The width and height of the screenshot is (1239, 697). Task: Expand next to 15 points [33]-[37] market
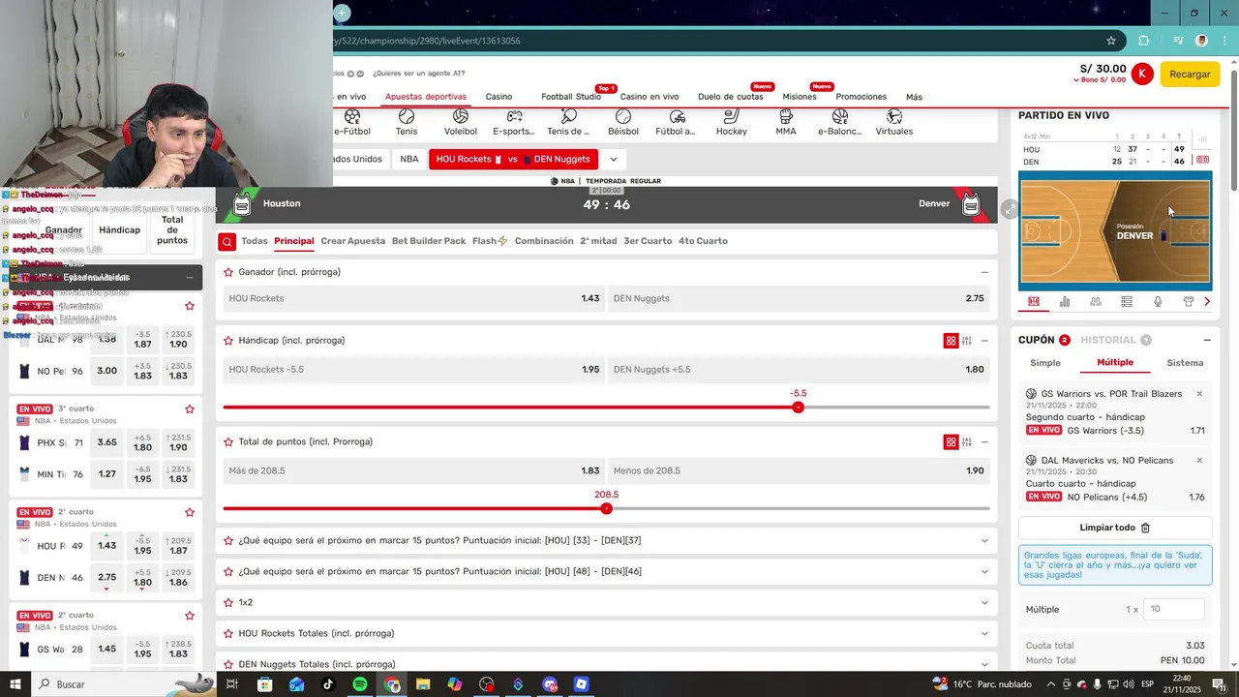click(x=984, y=540)
